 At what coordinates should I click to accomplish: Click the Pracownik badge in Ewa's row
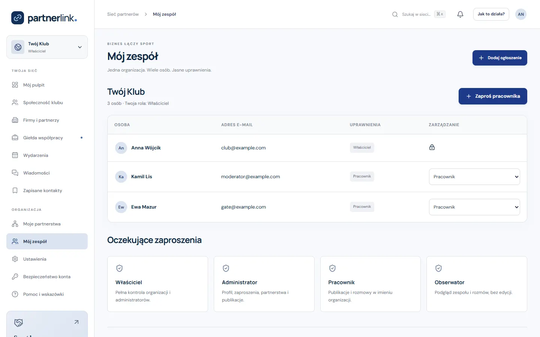362,207
